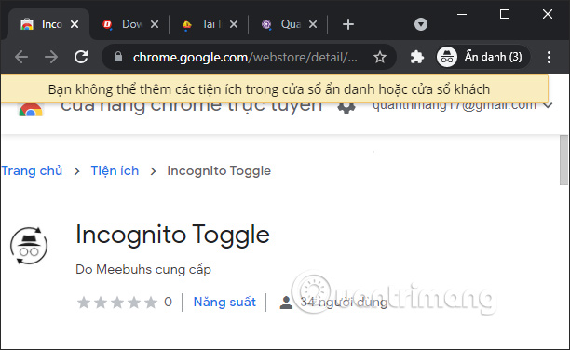The height and width of the screenshot is (350, 570).
Task: Click the Incognito Toggle title heading
Action: [172, 236]
